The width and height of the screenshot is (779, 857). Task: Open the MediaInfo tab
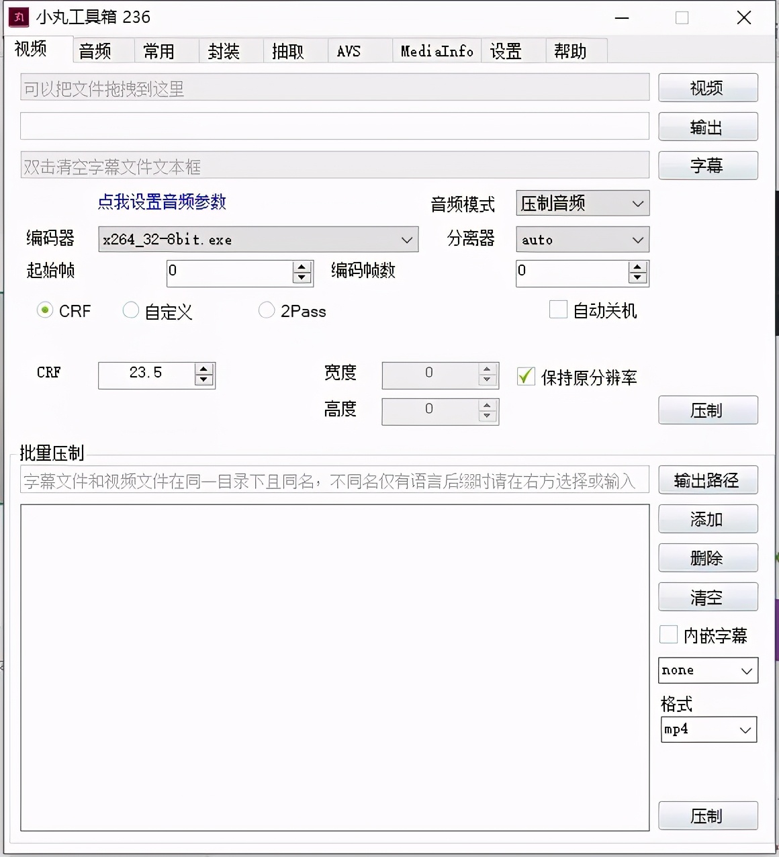coord(436,50)
